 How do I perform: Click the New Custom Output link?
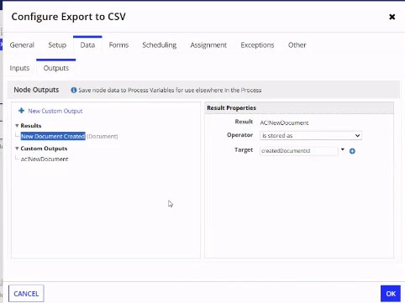click(x=55, y=111)
